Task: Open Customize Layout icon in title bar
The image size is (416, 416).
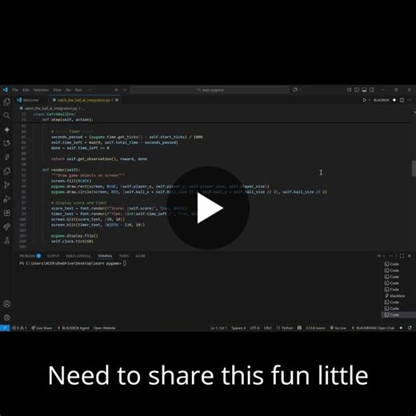Action: tap(349, 90)
